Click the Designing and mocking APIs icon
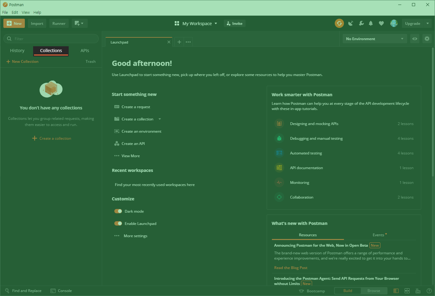This screenshot has height=296, width=435. pyautogui.click(x=279, y=124)
